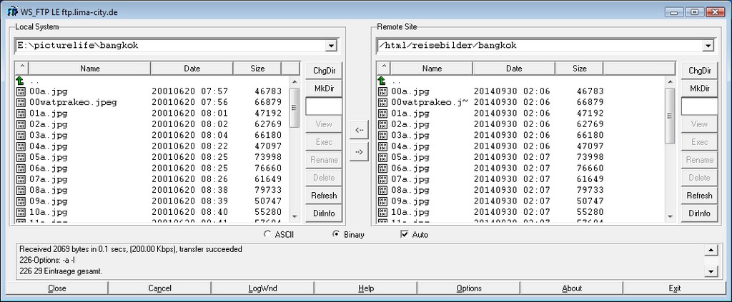This screenshot has width=732, height=302.
Task: Refresh the local file list
Action: (324, 196)
